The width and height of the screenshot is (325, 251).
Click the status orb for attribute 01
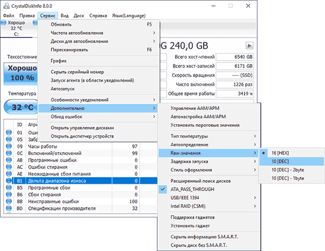point(9,132)
